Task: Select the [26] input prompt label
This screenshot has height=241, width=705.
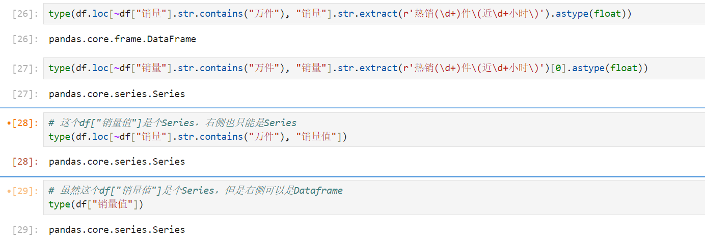Action: (25, 14)
